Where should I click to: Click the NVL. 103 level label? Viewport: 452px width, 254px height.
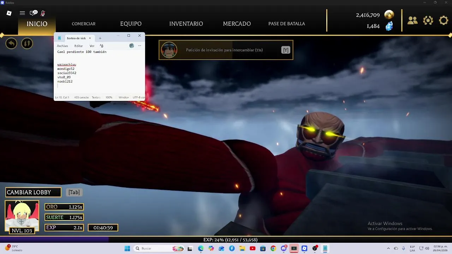click(x=22, y=231)
